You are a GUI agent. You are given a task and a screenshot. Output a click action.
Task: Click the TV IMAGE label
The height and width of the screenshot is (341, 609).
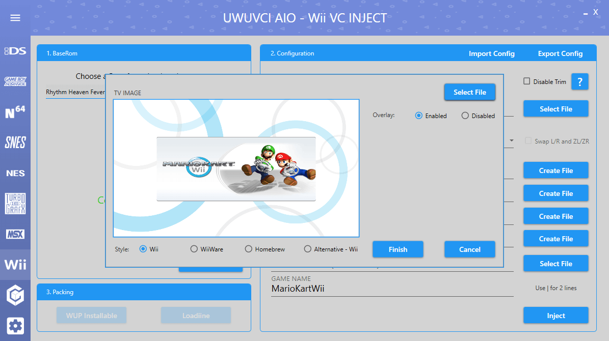(127, 93)
